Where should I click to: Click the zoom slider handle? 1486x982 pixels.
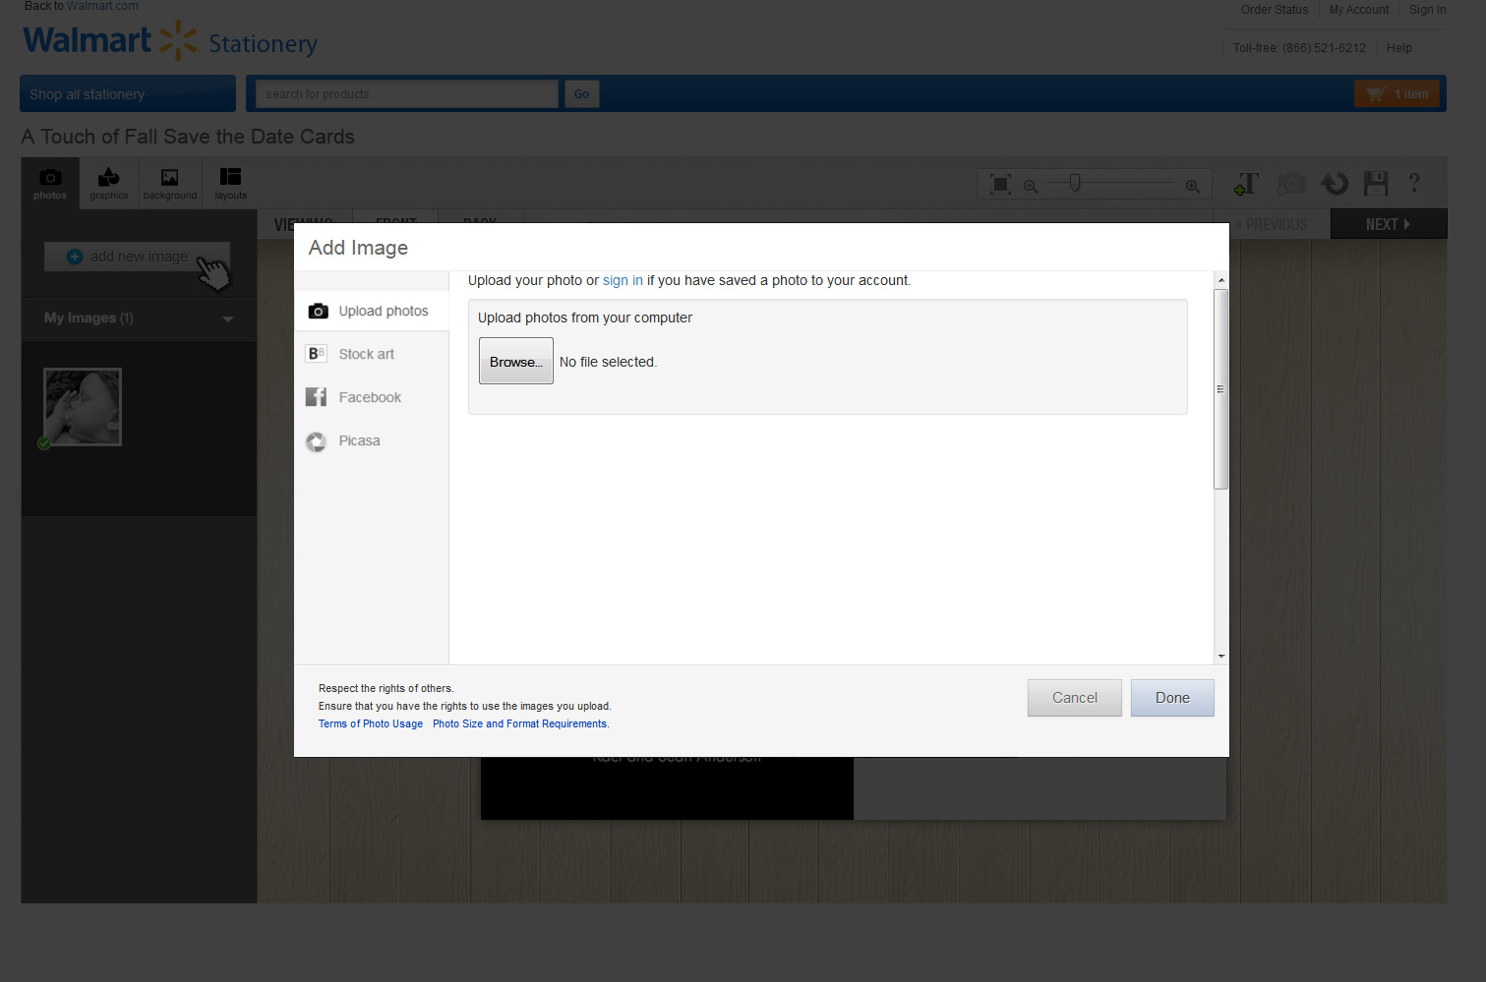coord(1075,183)
